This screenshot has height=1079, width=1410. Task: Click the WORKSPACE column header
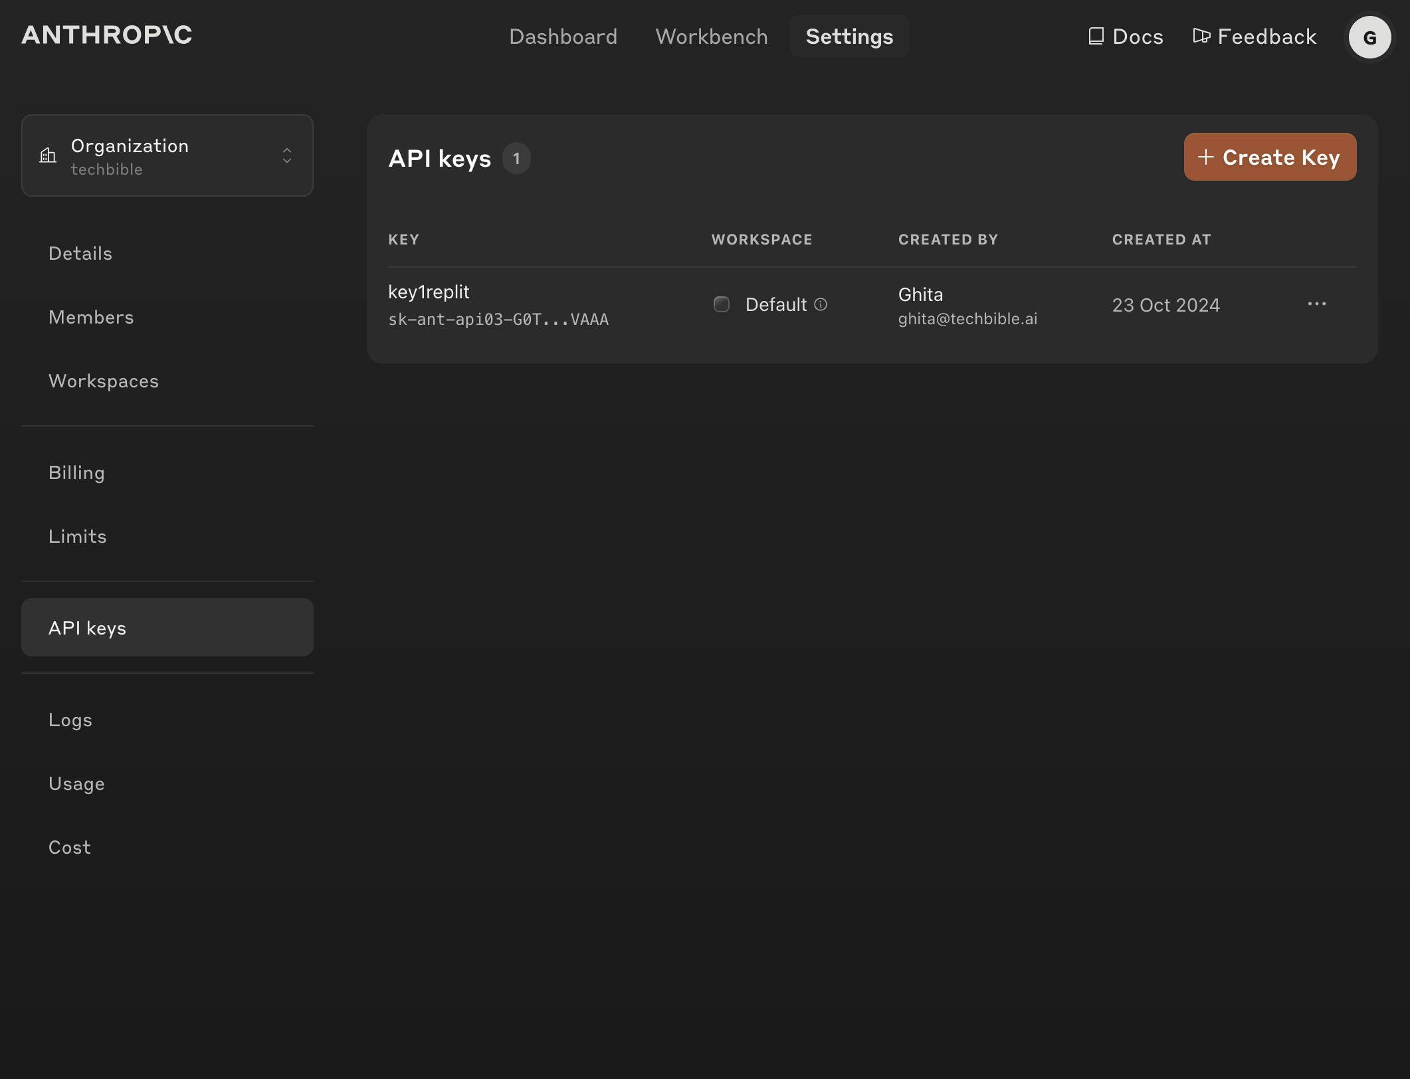point(762,239)
